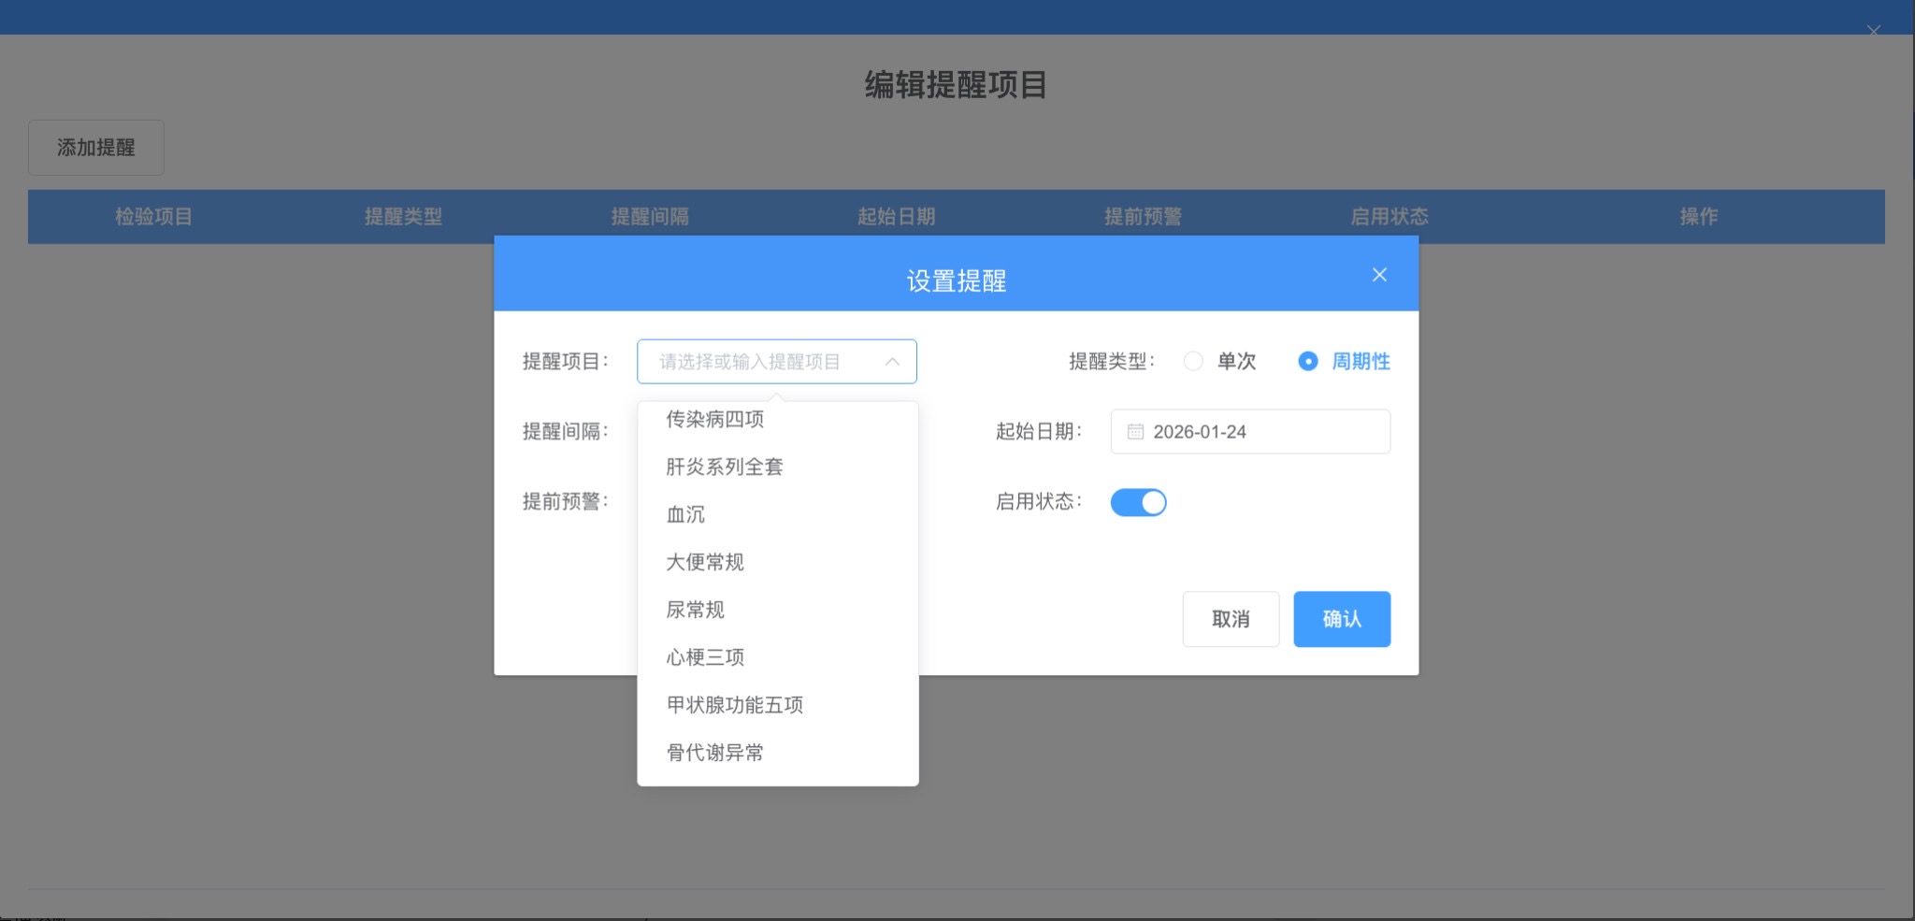Close the 设置提醒 dialog with X icon
This screenshot has width=1915, height=921.
click(1378, 275)
